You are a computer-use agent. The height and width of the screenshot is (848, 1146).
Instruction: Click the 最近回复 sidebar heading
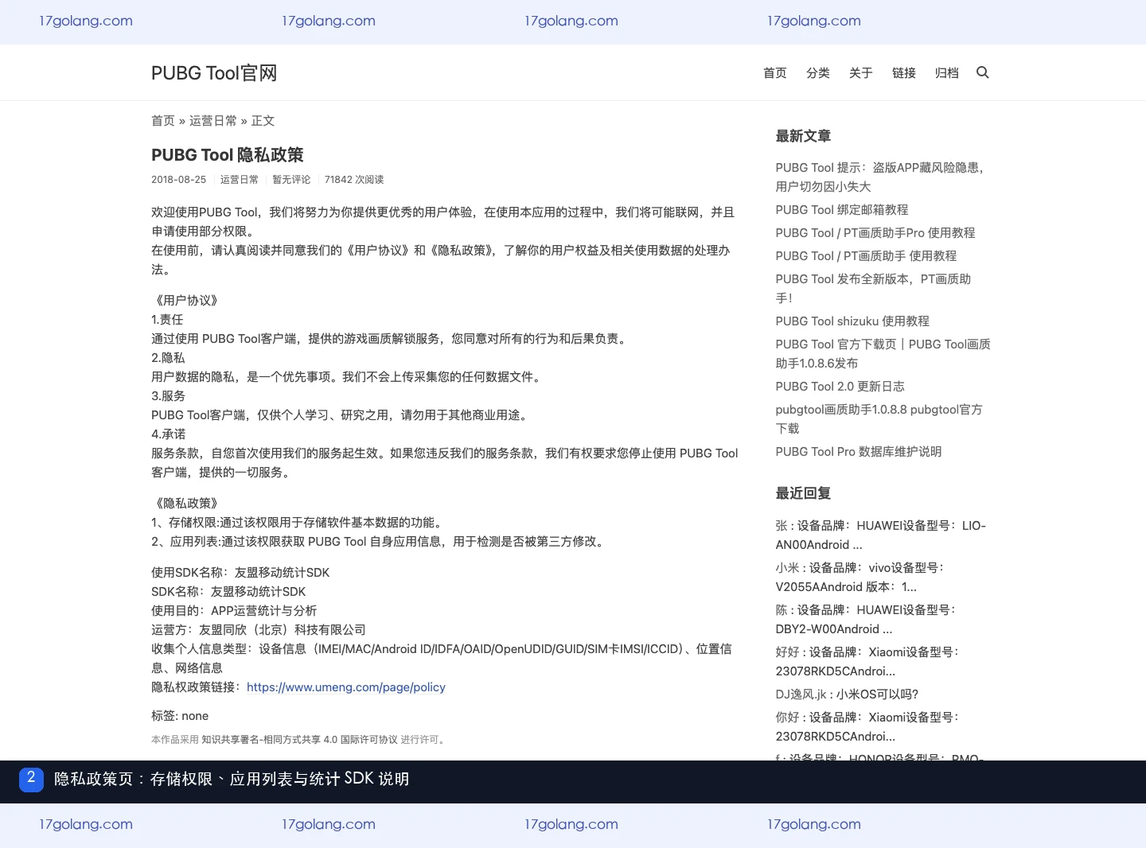pyautogui.click(x=803, y=493)
